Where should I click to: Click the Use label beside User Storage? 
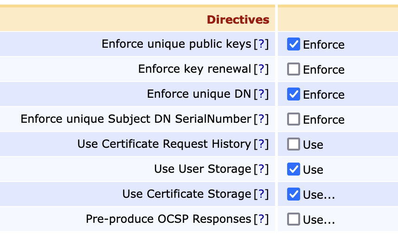(x=313, y=170)
